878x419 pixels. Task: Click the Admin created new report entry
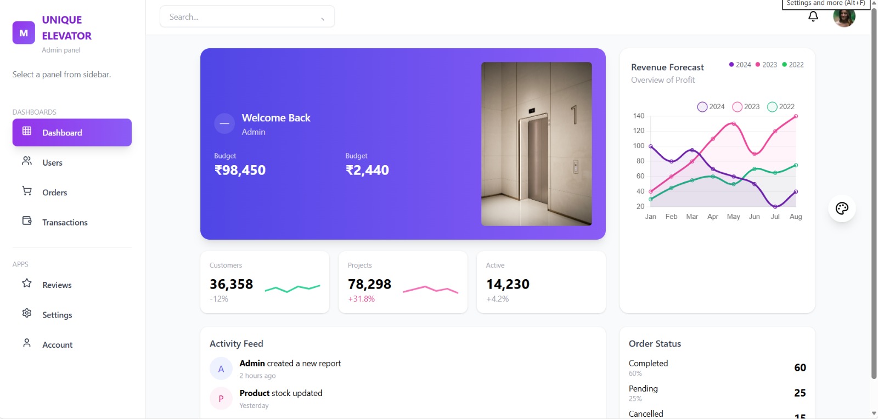pos(290,364)
